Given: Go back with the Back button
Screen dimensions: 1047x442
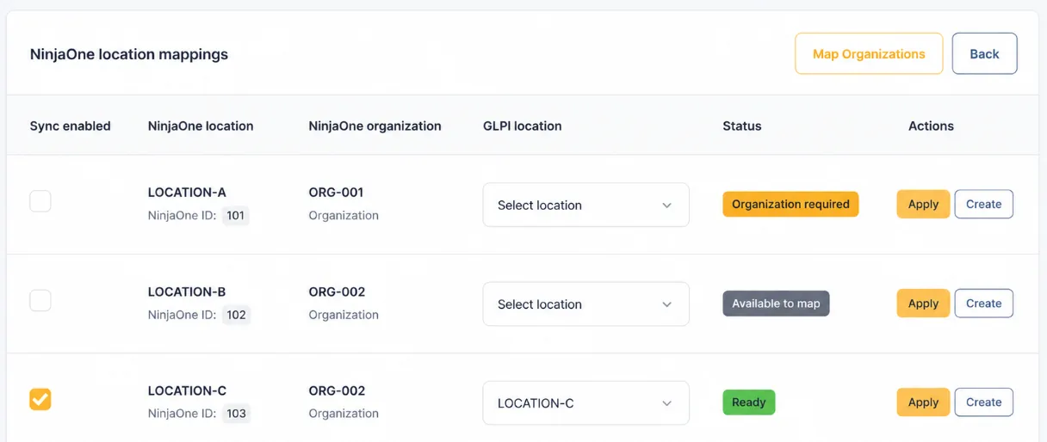Looking at the screenshot, I should tap(984, 53).
